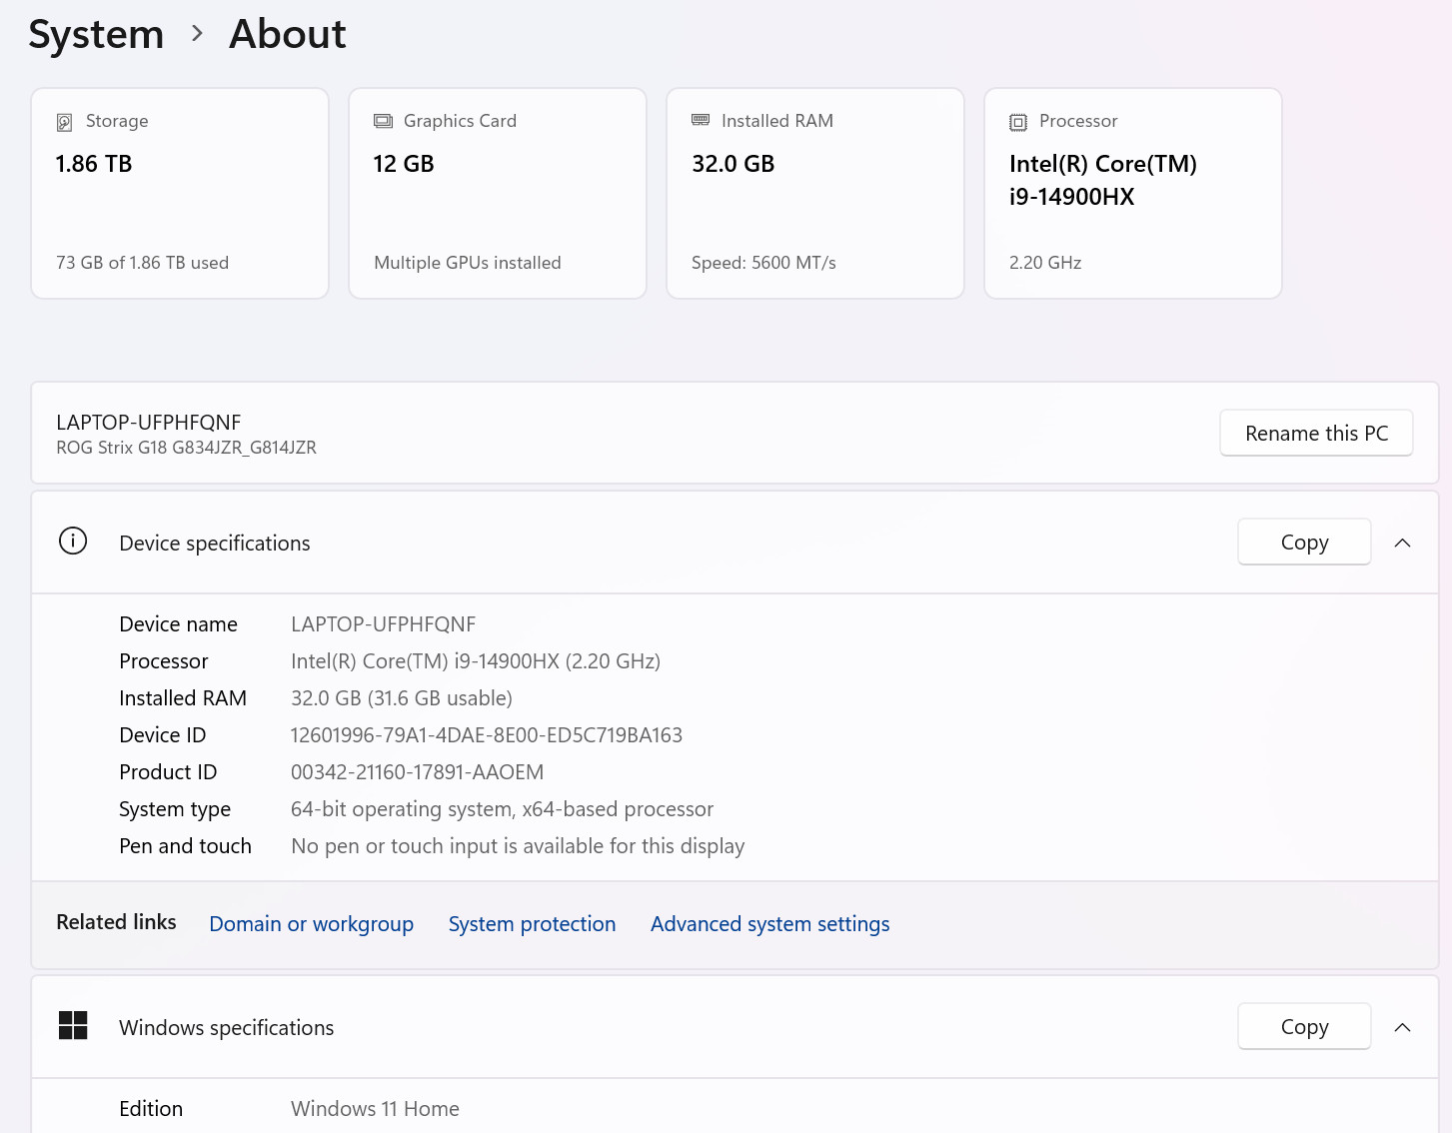Copy the device specifications

click(1304, 542)
